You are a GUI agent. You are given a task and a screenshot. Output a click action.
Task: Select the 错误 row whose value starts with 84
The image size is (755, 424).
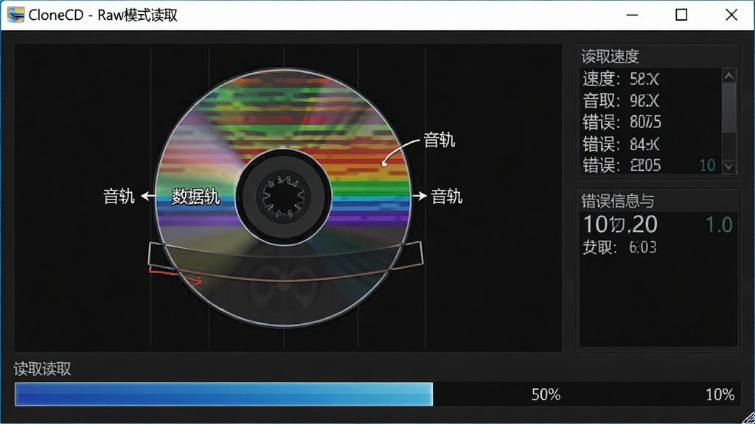[650, 144]
